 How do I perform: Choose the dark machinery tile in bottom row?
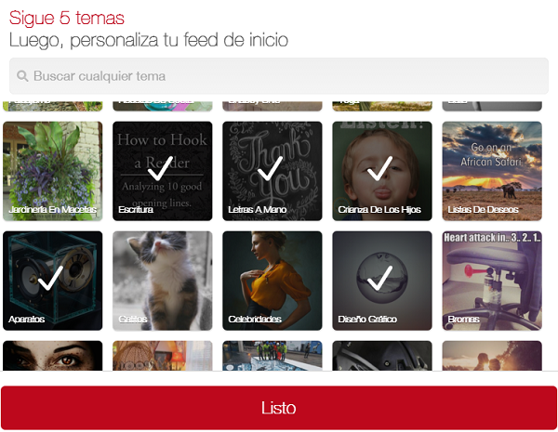tap(382, 356)
